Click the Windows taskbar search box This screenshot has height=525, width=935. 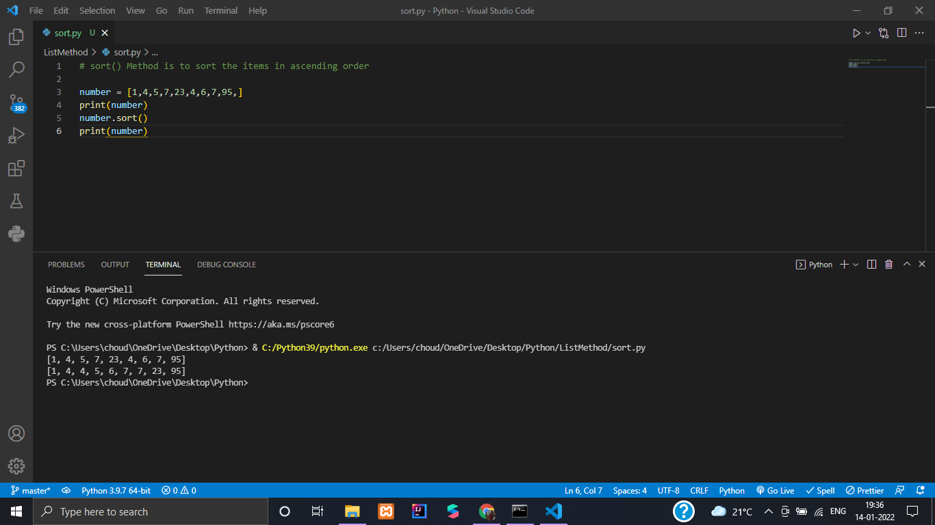tap(151, 511)
